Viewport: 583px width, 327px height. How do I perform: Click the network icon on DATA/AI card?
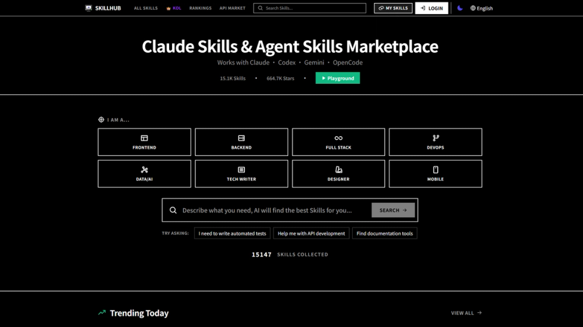[144, 170]
